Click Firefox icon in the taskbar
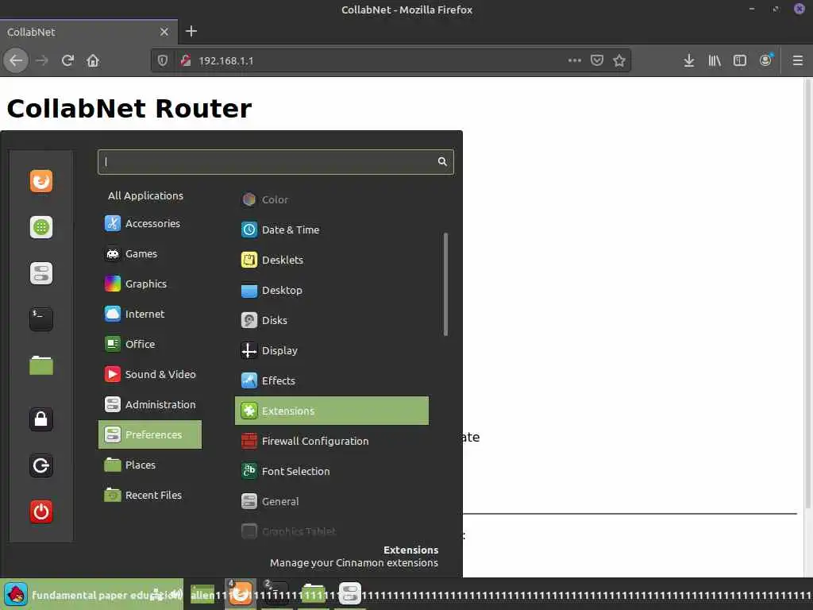This screenshot has height=610, width=813. (x=240, y=594)
